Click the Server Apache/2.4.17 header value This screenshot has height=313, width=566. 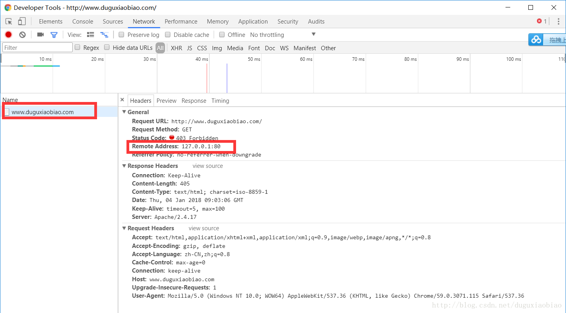point(175,217)
